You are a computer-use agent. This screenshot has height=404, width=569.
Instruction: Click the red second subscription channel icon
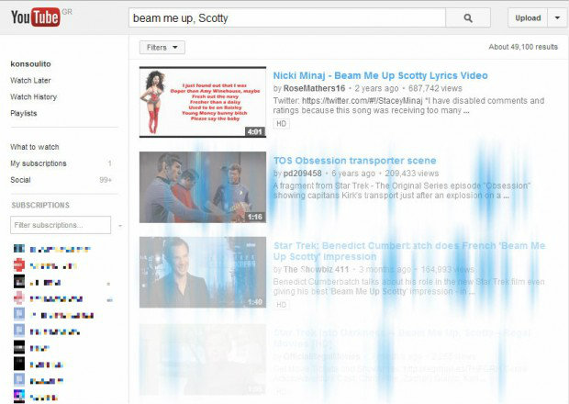pos(19,265)
